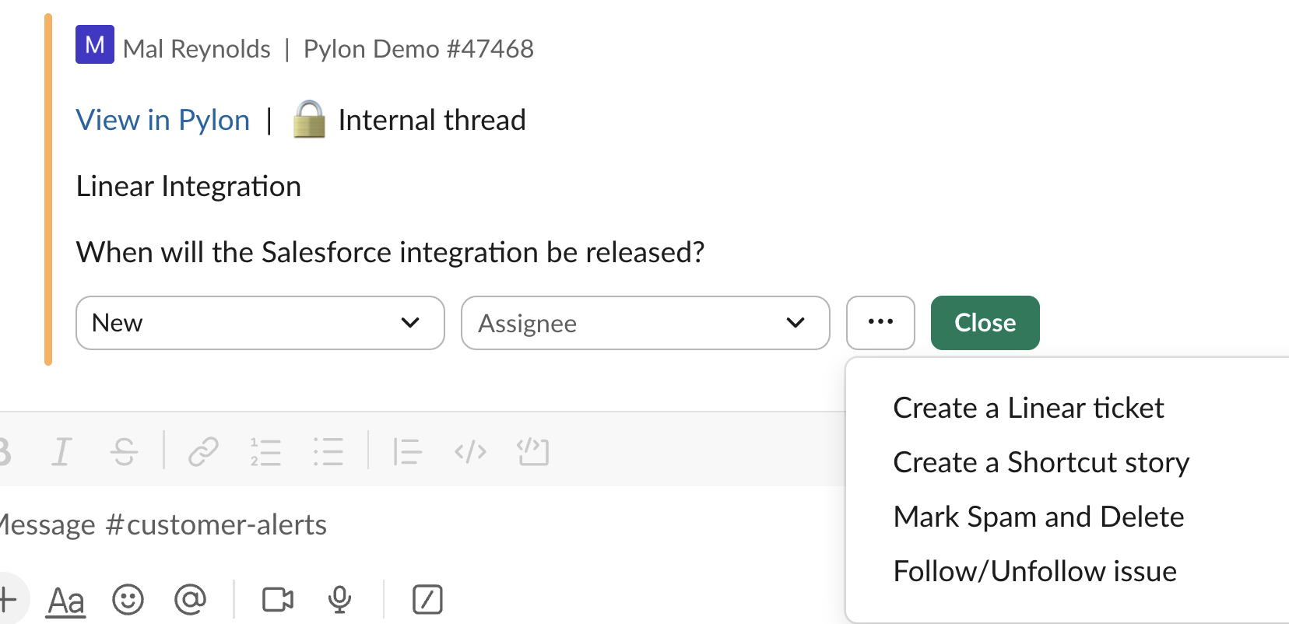1289x624 pixels.
Task: Open the View in Pylon link
Action: (x=163, y=121)
